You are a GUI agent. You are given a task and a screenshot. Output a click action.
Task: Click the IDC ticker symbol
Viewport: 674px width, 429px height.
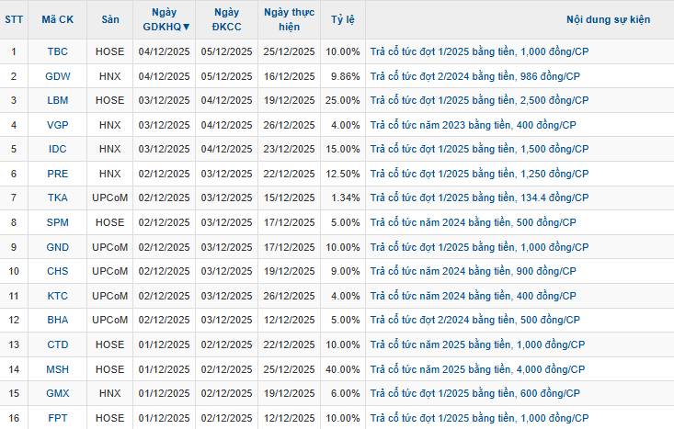tap(57, 149)
